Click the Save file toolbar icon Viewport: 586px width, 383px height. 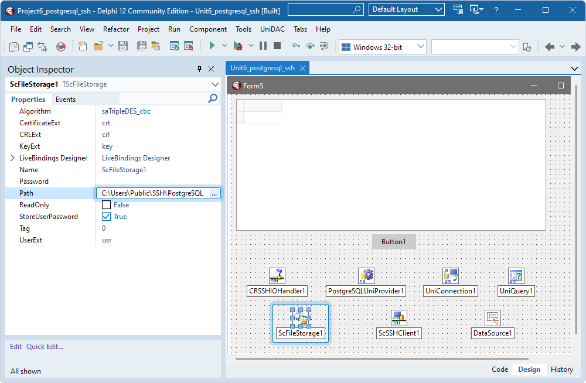pyautogui.click(x=123, y=46)
